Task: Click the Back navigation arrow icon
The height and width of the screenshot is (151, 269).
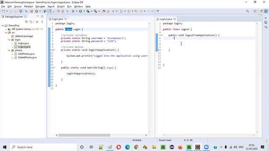Action: [141, 11]
